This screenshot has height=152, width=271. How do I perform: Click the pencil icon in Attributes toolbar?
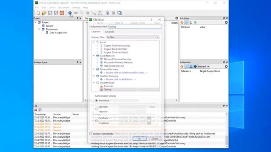click(191, 22)
